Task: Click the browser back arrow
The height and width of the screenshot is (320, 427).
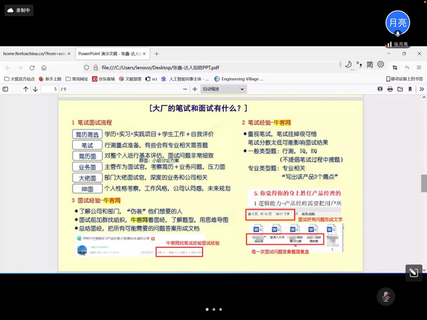Action: 8,67
